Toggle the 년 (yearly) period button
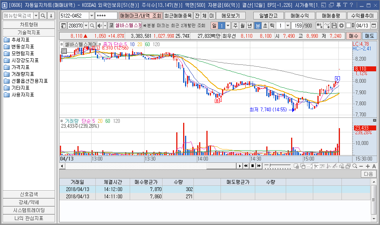Viewport: 380px width, 225px height. pyautogui.click(x=250, y=26)
